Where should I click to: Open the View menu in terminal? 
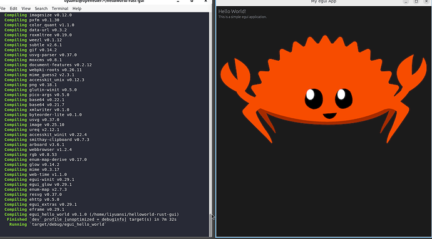tap(26, 9)
